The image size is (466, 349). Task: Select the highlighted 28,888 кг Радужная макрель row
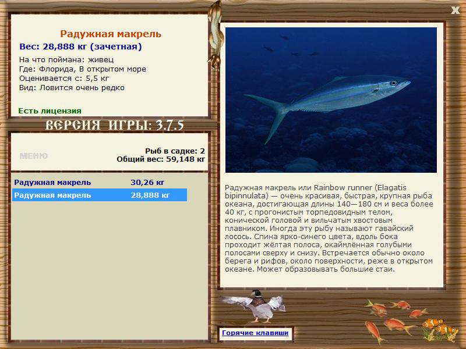click(100, 195)
